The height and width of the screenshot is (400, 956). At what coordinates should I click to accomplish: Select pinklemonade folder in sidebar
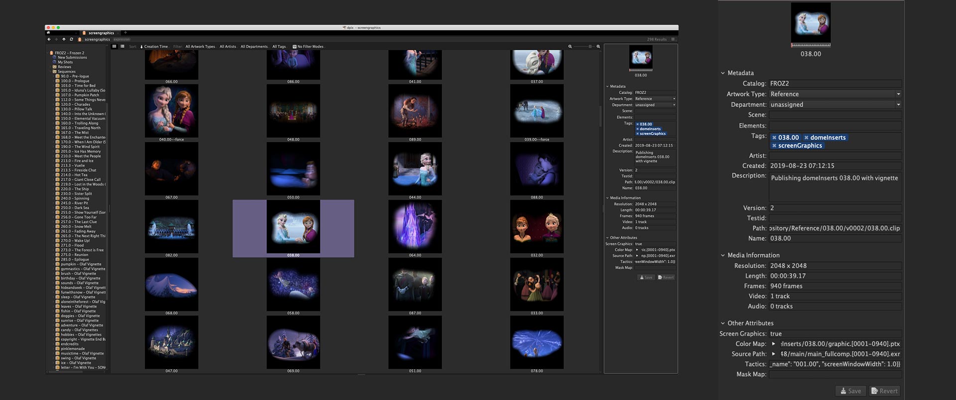73,349
